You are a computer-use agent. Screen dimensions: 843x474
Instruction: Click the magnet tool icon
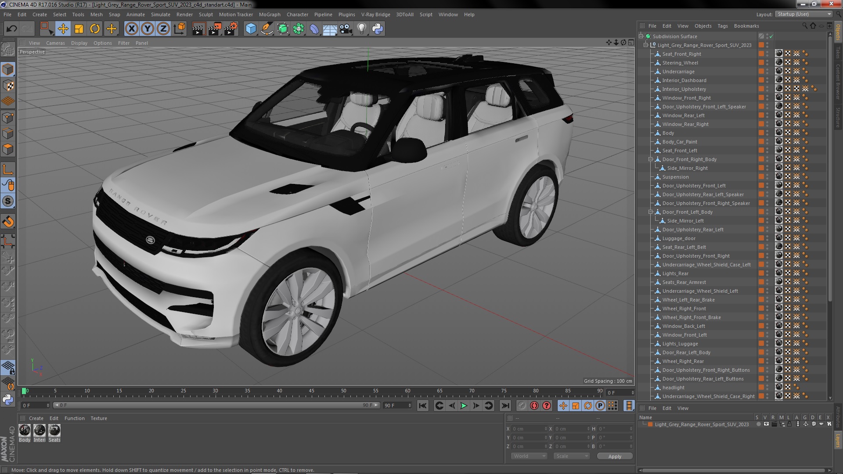click(8, 222)
